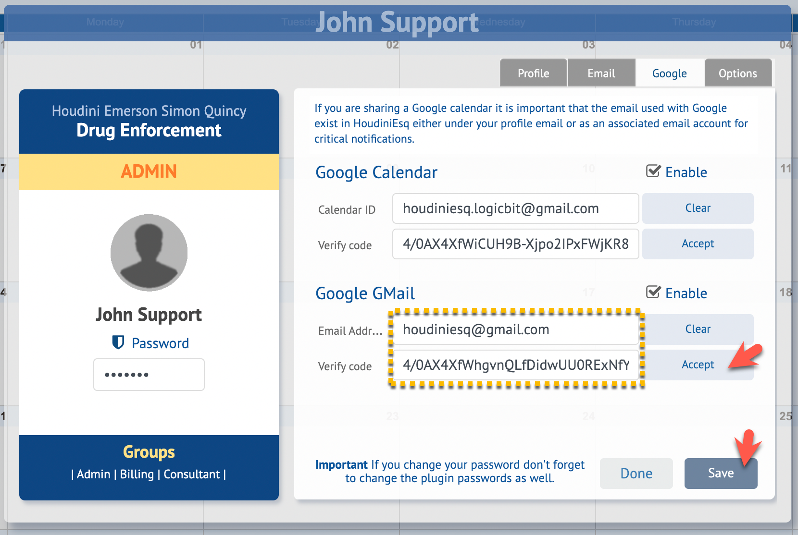Click the Calendar verify code field
This screenshot has width=798, height=535.
515,244
